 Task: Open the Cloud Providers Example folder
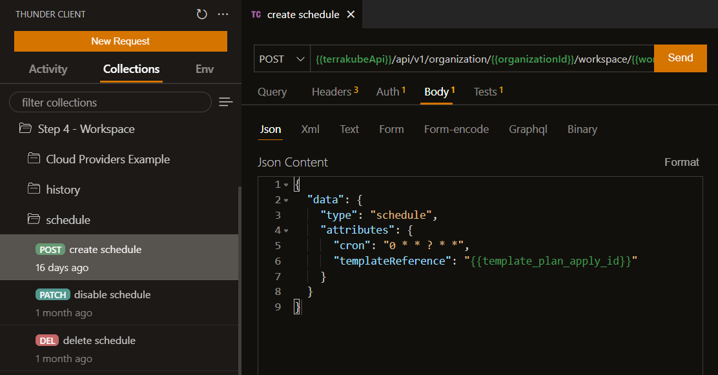tap(107, 159)
